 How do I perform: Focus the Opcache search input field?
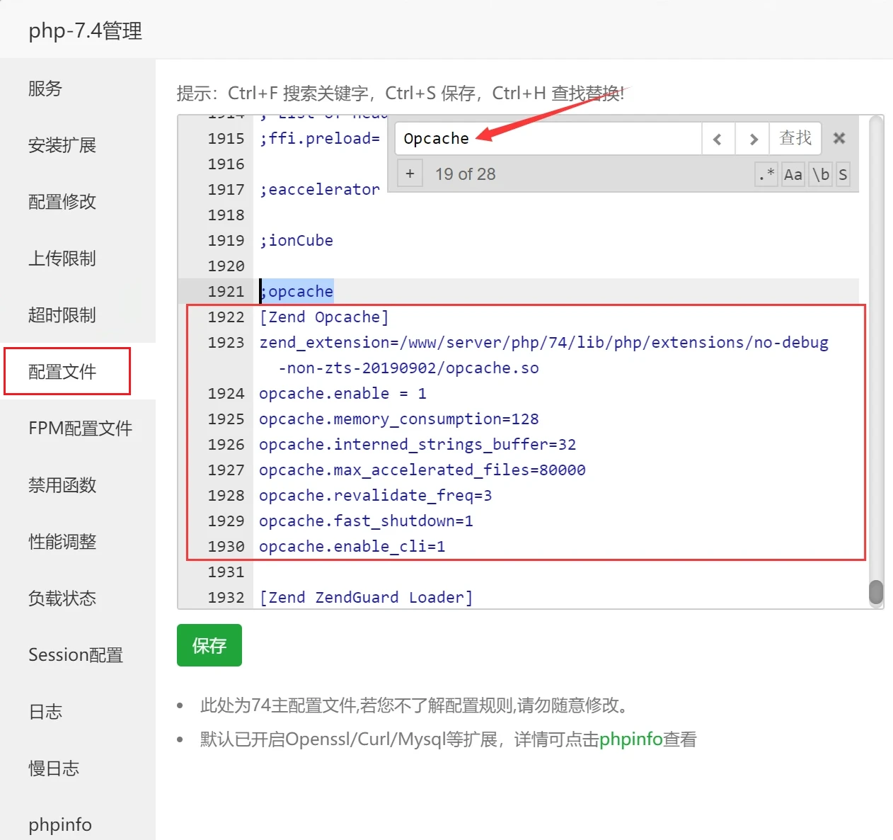(548, 139)
